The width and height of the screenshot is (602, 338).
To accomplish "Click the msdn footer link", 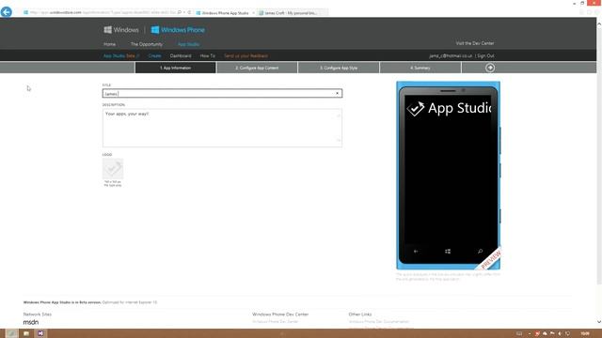I will click(x=31, y=322).
